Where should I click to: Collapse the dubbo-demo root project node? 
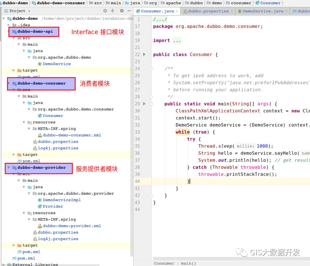(x=3, y=18)
